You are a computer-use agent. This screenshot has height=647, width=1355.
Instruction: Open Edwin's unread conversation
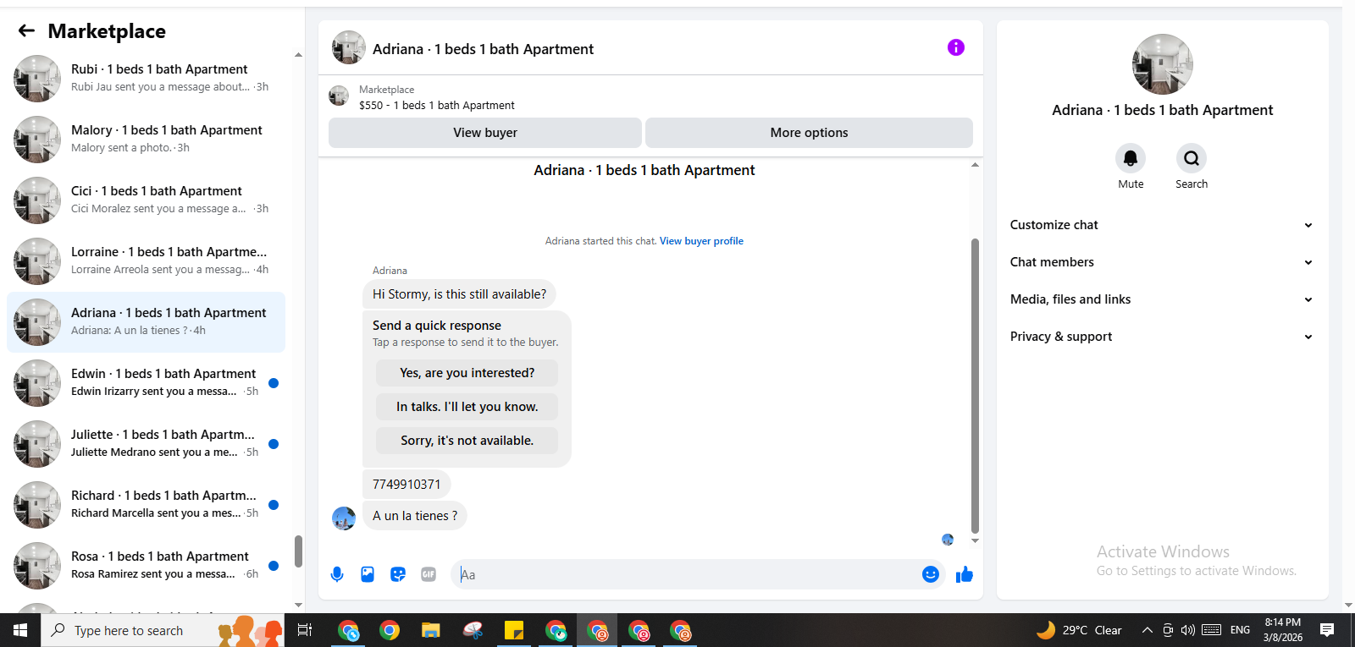tap(146, 382)
